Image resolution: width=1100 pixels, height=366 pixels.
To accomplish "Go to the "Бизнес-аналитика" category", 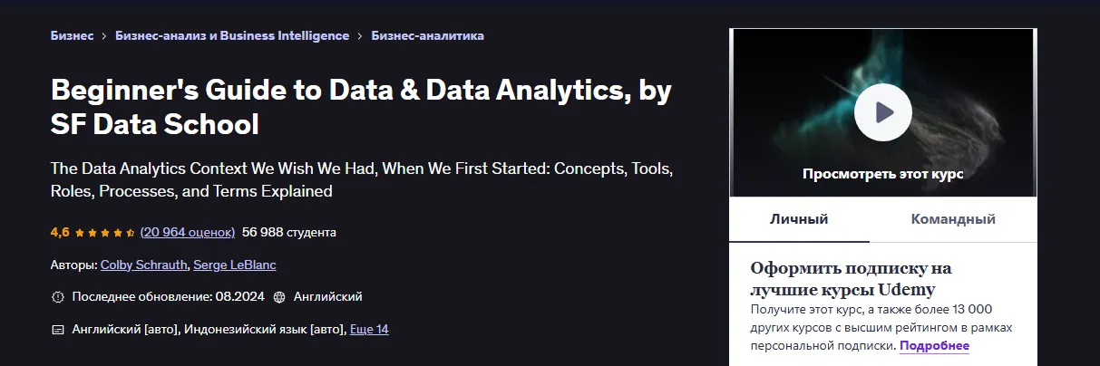I will pyautogui.click(x=427, y=36).
